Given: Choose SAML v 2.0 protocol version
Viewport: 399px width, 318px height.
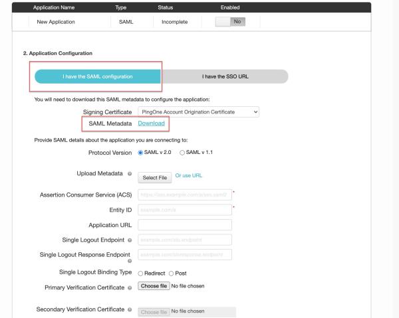Looking at the screenshot, I should tap(140, 153).
